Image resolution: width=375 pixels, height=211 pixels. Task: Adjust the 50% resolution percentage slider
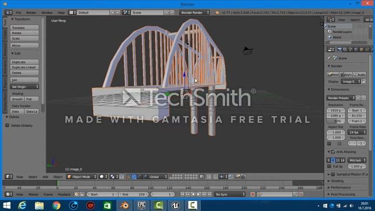pos(336,121)
